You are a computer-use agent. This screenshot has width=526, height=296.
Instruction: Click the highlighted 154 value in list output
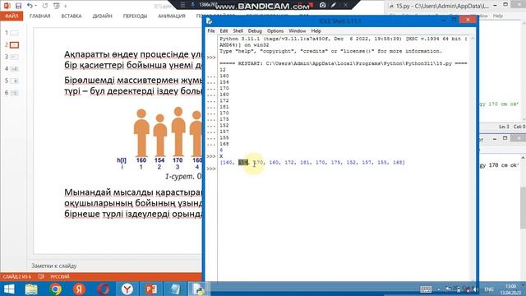pyautogui.click(x=243, y=163)
